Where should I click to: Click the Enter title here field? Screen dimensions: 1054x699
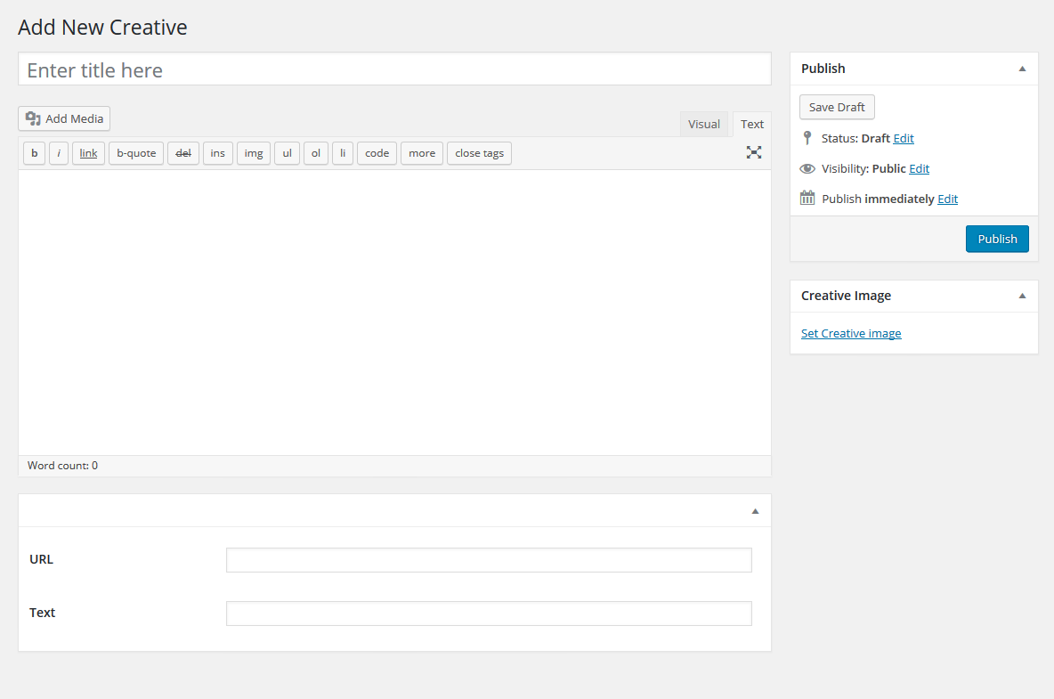(394, 69)
